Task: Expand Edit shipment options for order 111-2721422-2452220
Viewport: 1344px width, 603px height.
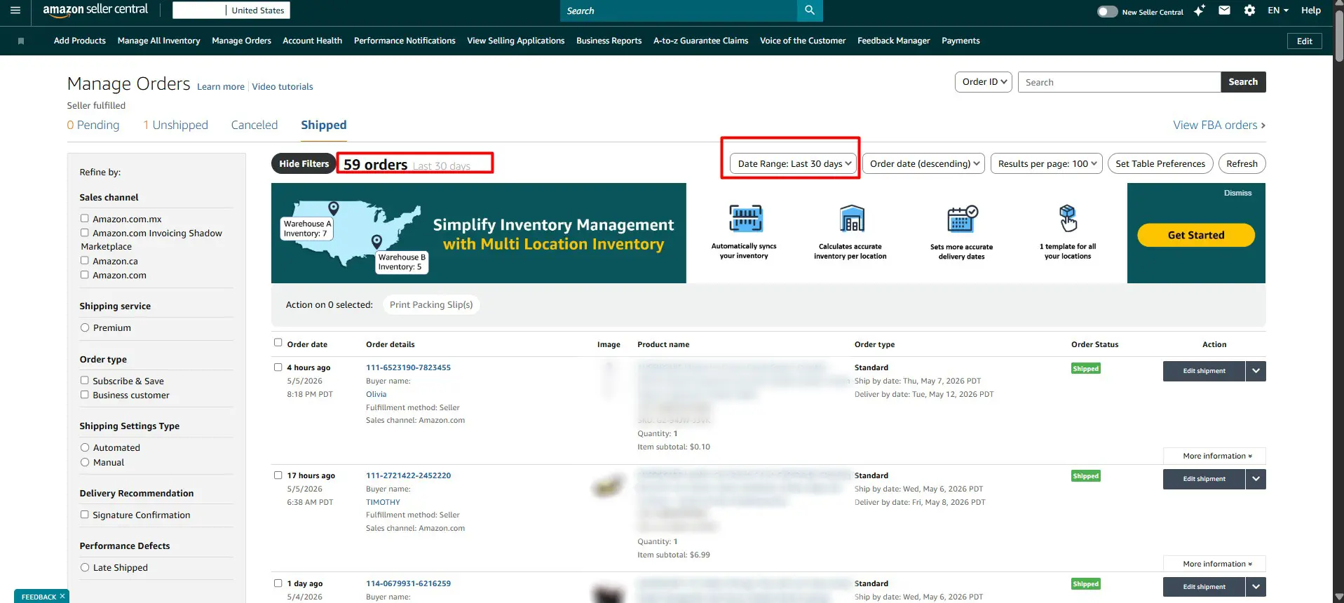Action: point(1256,479)
